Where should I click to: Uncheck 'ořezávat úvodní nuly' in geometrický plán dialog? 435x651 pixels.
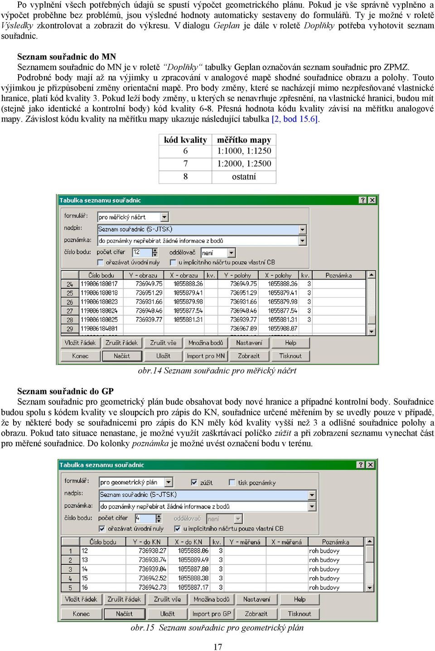pyautogui.click(x=102, y=529)
